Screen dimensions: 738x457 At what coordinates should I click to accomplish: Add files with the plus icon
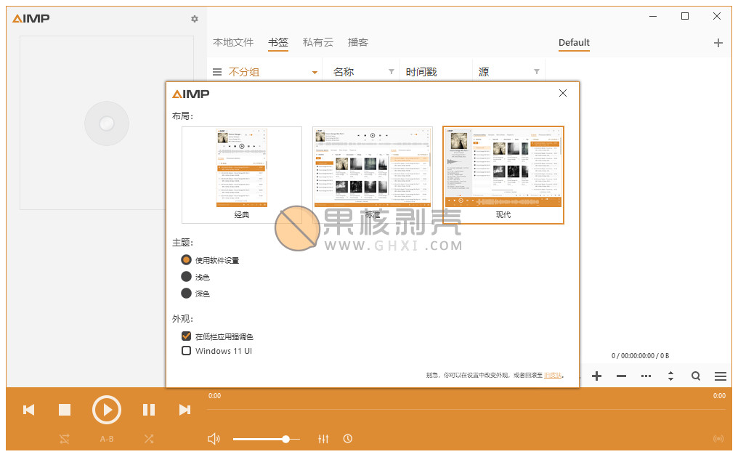(x=596, y=376)
